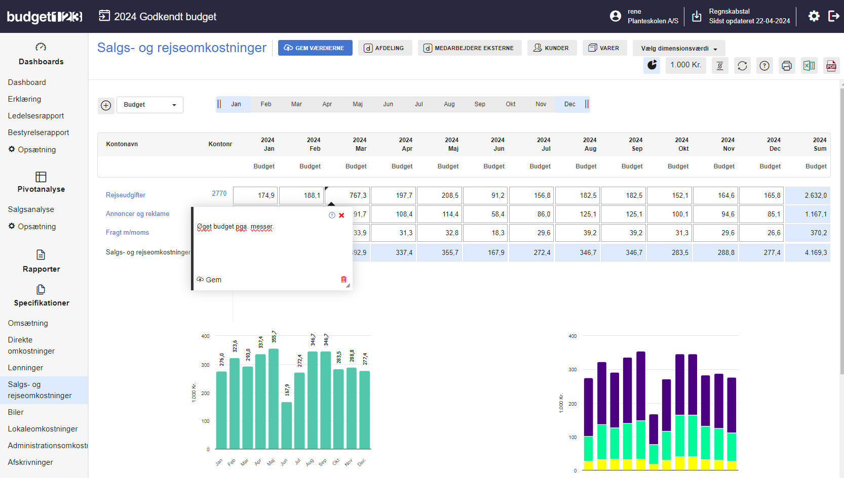844x478 pixels.
Task: Click the logout icon in top bar
Action: 833,16
